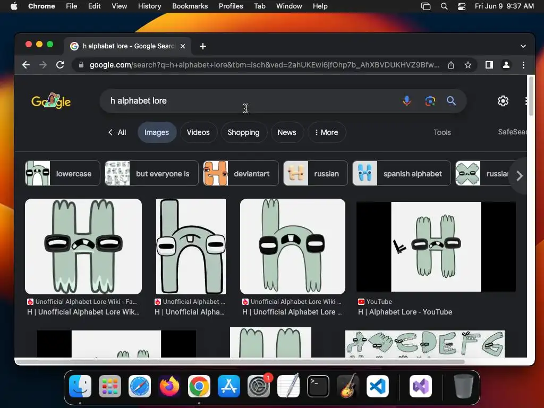Open Spotlight search in menu bar
This screenshot has height=408, width=544.
click(x=444, y=6)
